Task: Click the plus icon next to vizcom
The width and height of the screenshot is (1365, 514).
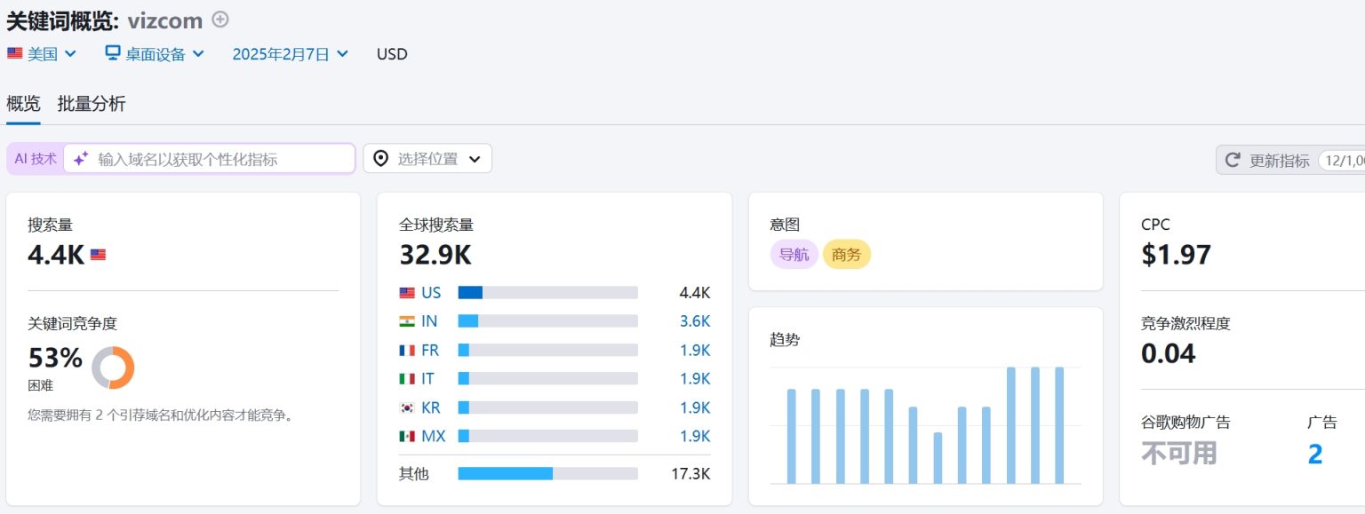Action: 220,20
